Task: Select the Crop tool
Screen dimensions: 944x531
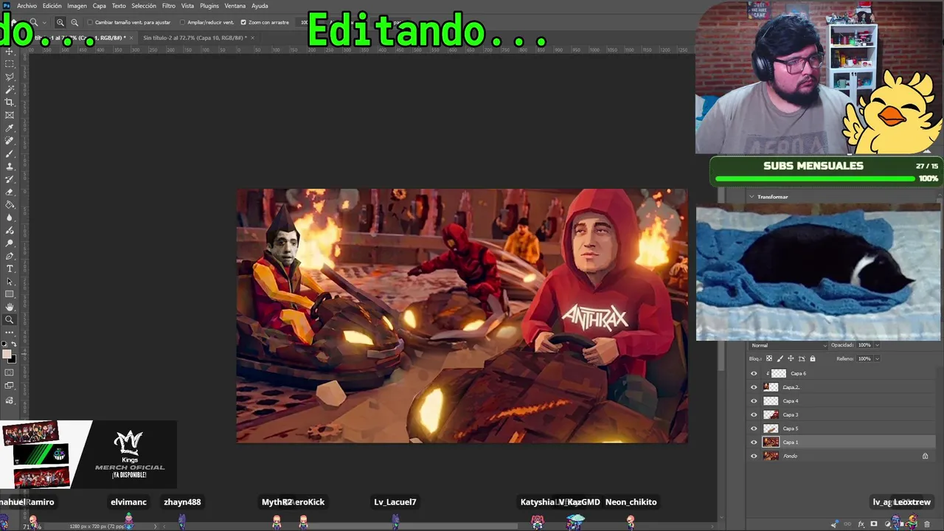Action: pyautogui.click(x=10, y=103)
